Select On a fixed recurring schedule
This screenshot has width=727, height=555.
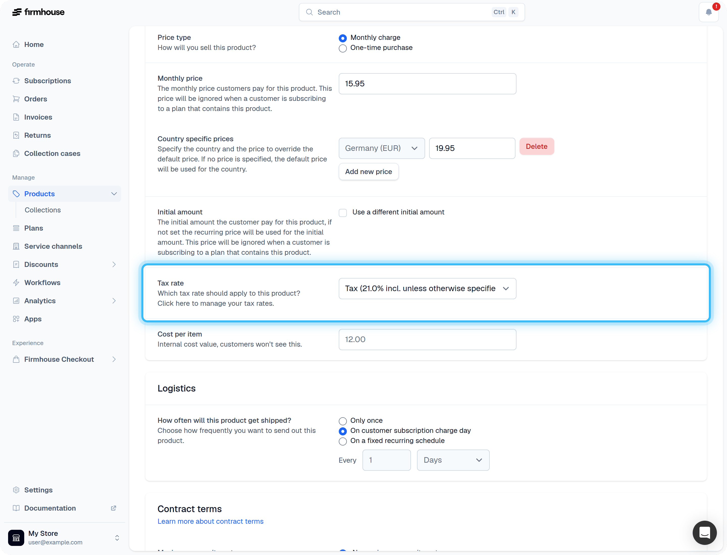pyautogui.click(x=343, y=441)
